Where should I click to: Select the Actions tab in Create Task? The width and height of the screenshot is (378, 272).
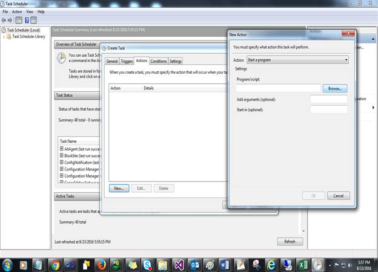click(x=142, y=60)
